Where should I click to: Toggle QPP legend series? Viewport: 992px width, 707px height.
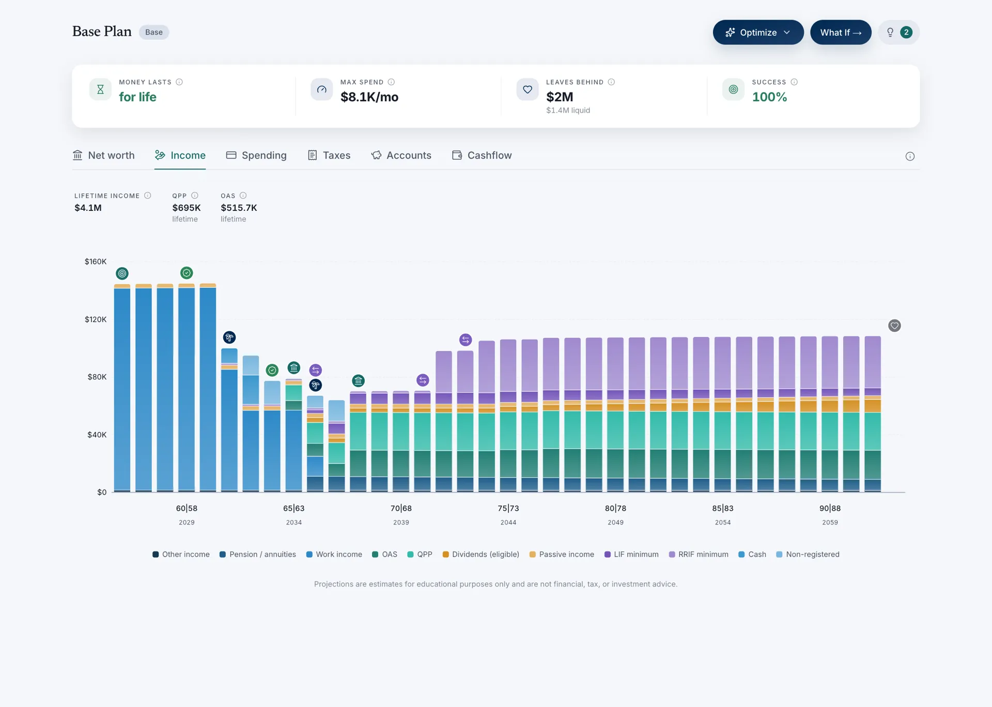[420, 555]
